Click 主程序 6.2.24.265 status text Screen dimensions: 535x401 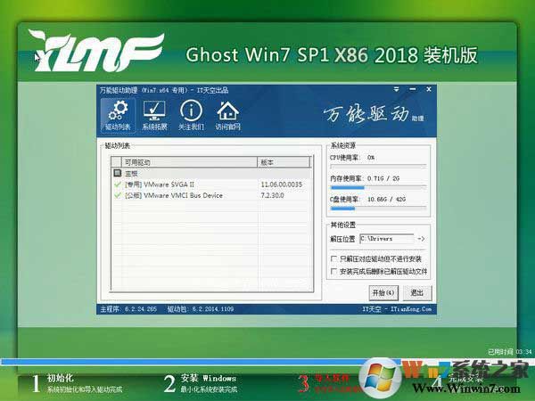(x=128, y=309)
